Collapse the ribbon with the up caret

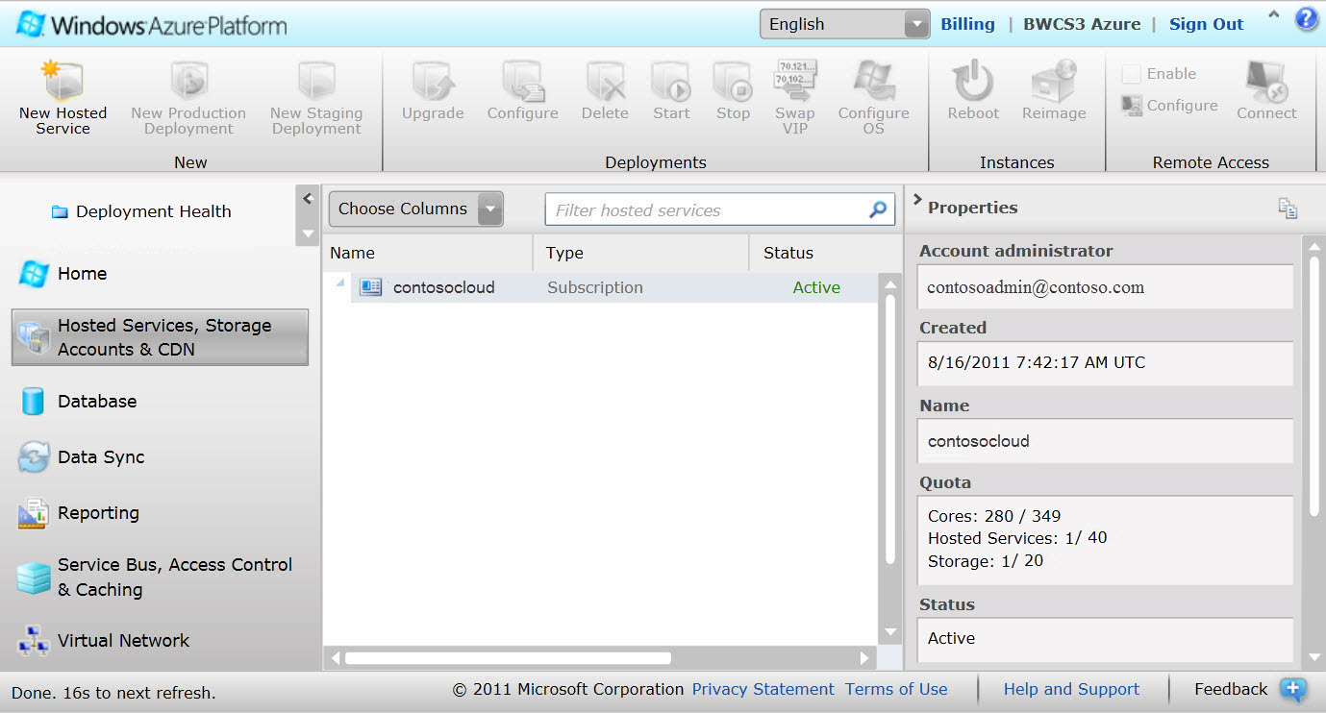pos(1274,14)
